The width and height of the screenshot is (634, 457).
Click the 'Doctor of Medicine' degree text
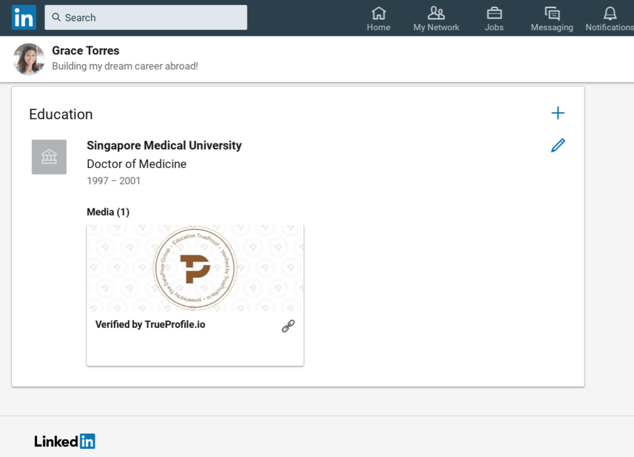[137, 164]
